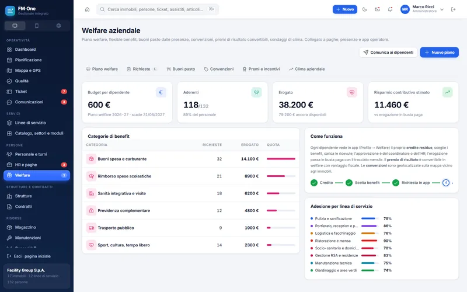
Task: Click Ristorazione e mensa 90% entry
Action: coord(351,241)
